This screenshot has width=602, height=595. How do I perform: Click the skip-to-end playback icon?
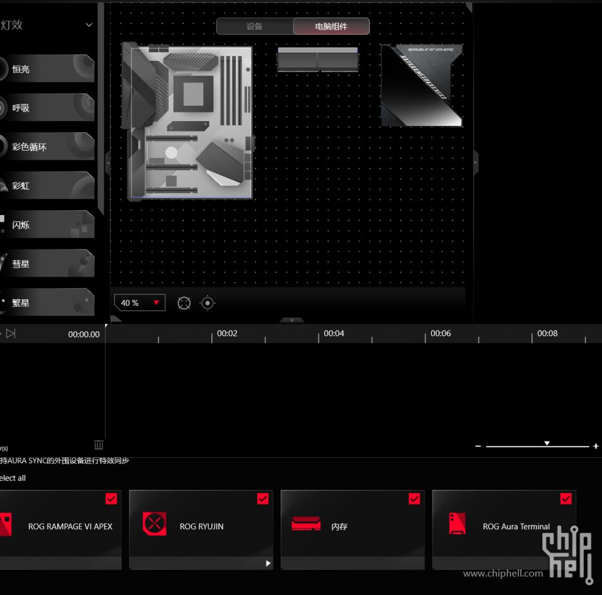10,333
